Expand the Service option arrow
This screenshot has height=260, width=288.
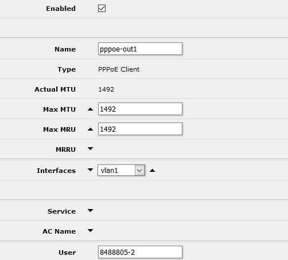coord(90,210)
